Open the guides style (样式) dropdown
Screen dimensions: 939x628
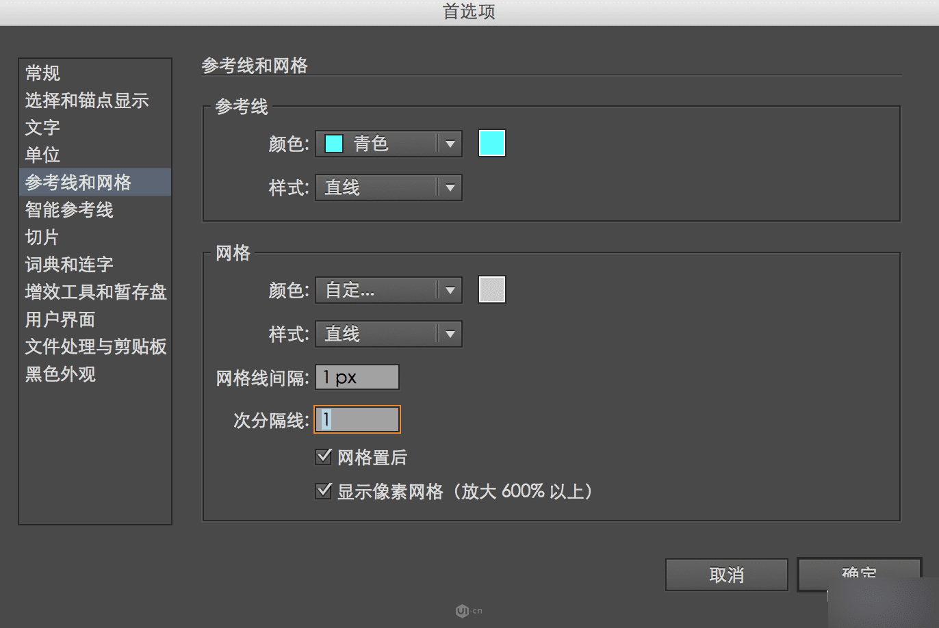click(x=388, y=187)
